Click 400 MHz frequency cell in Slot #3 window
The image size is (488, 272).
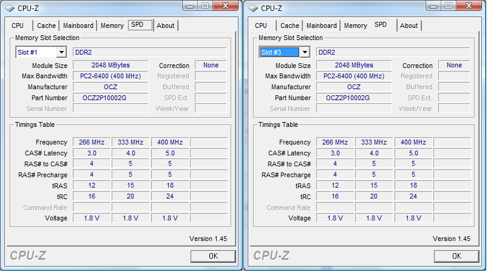tap(413, 142)
